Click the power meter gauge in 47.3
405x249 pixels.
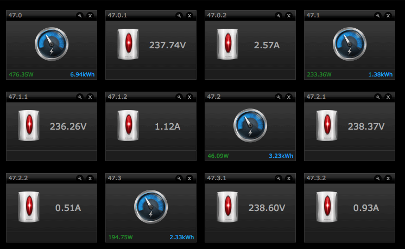click(151, 207)
